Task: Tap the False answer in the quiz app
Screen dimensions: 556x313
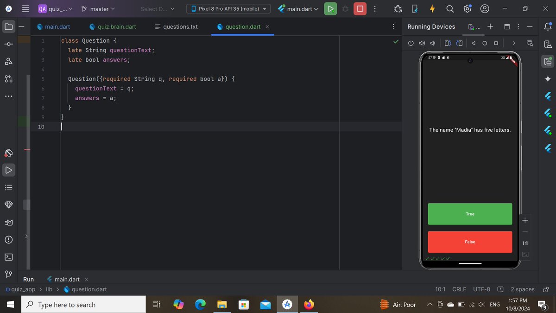Action: click(470, 242)
